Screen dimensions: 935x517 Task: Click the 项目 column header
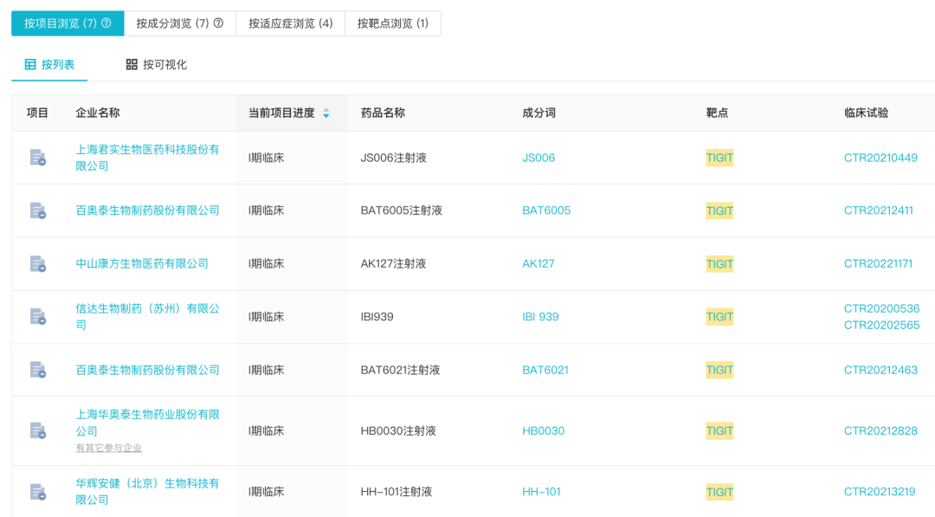click(x=37, y=113)
